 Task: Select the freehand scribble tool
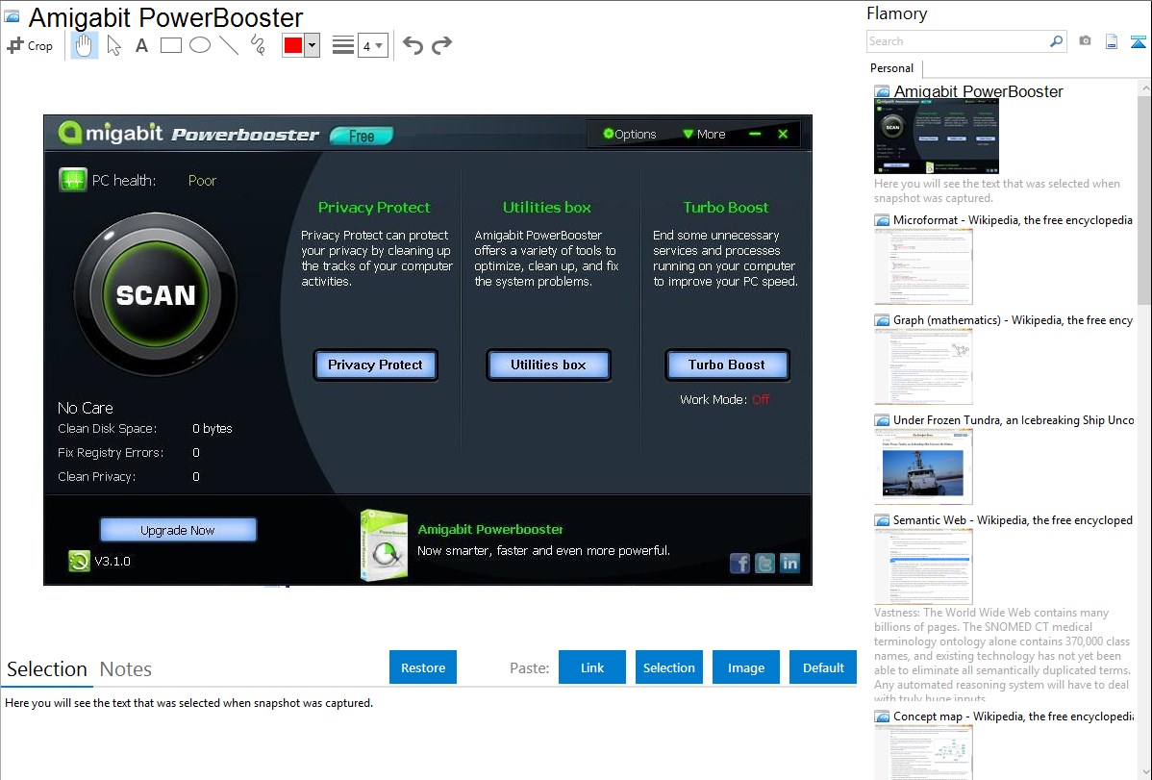[x=258, y=45]
